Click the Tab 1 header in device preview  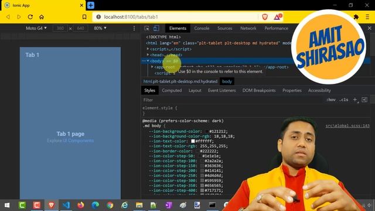[32, 55]
